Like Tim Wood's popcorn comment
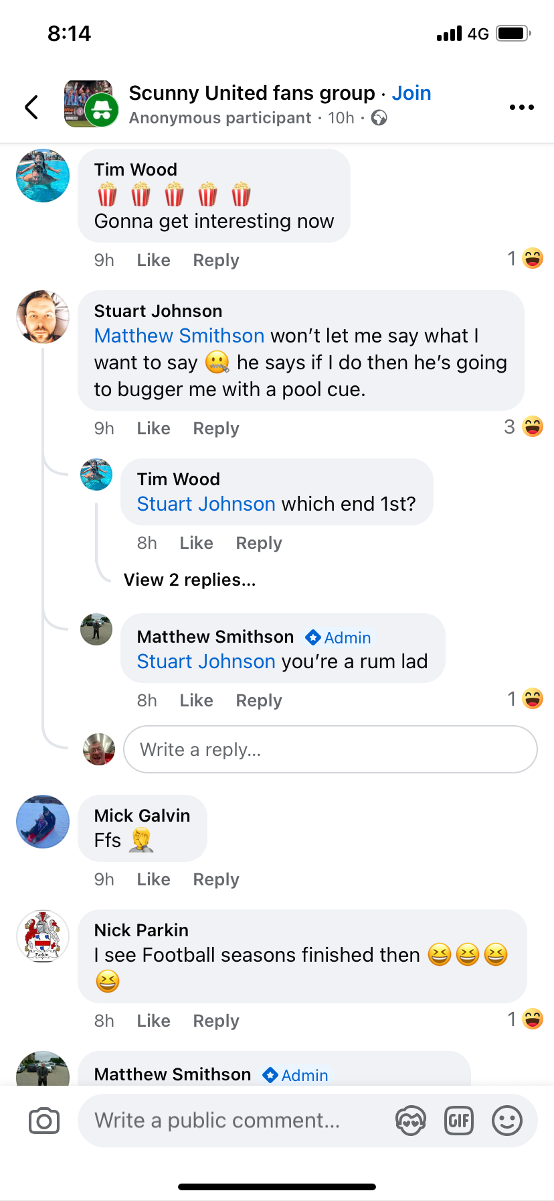Viewport: 554px width, 1201px height. [x=153, y=260]
